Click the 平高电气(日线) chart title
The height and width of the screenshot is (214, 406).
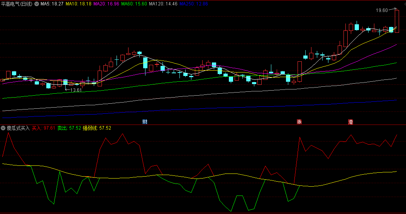pos(17,4)
